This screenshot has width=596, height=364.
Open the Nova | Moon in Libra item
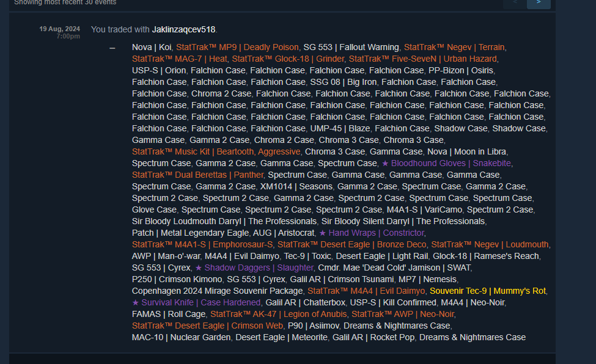point(466,151)
